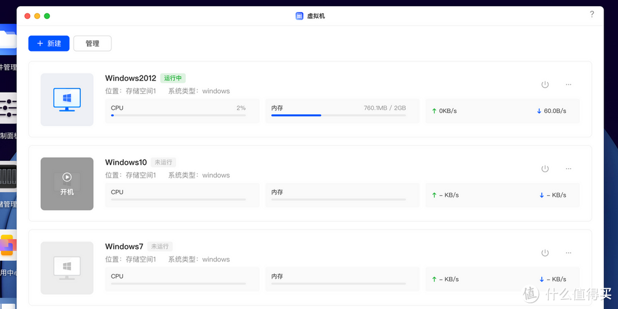This screenshot has height=309, width=618.
Task: Click the Windows2012 CPU usage bar
Action: click(179, 116)
